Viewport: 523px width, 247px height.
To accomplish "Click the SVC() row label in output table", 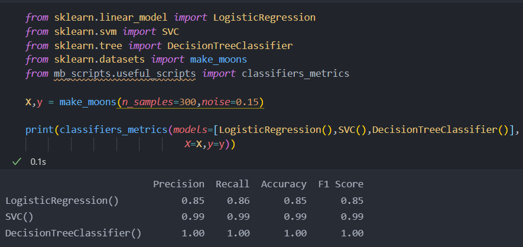I will (x=20, y=216).
